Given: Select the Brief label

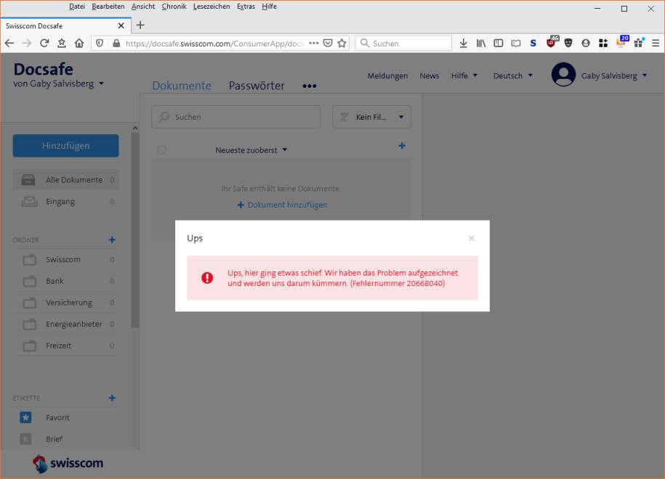Looking at the screenshot, I should coord(65,439).
